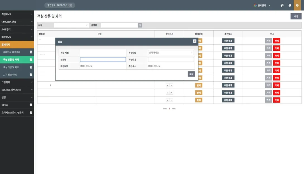Click the 저장 button in the dialog

coord(191,74)
